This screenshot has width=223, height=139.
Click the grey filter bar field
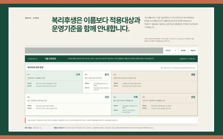(94, 50)
